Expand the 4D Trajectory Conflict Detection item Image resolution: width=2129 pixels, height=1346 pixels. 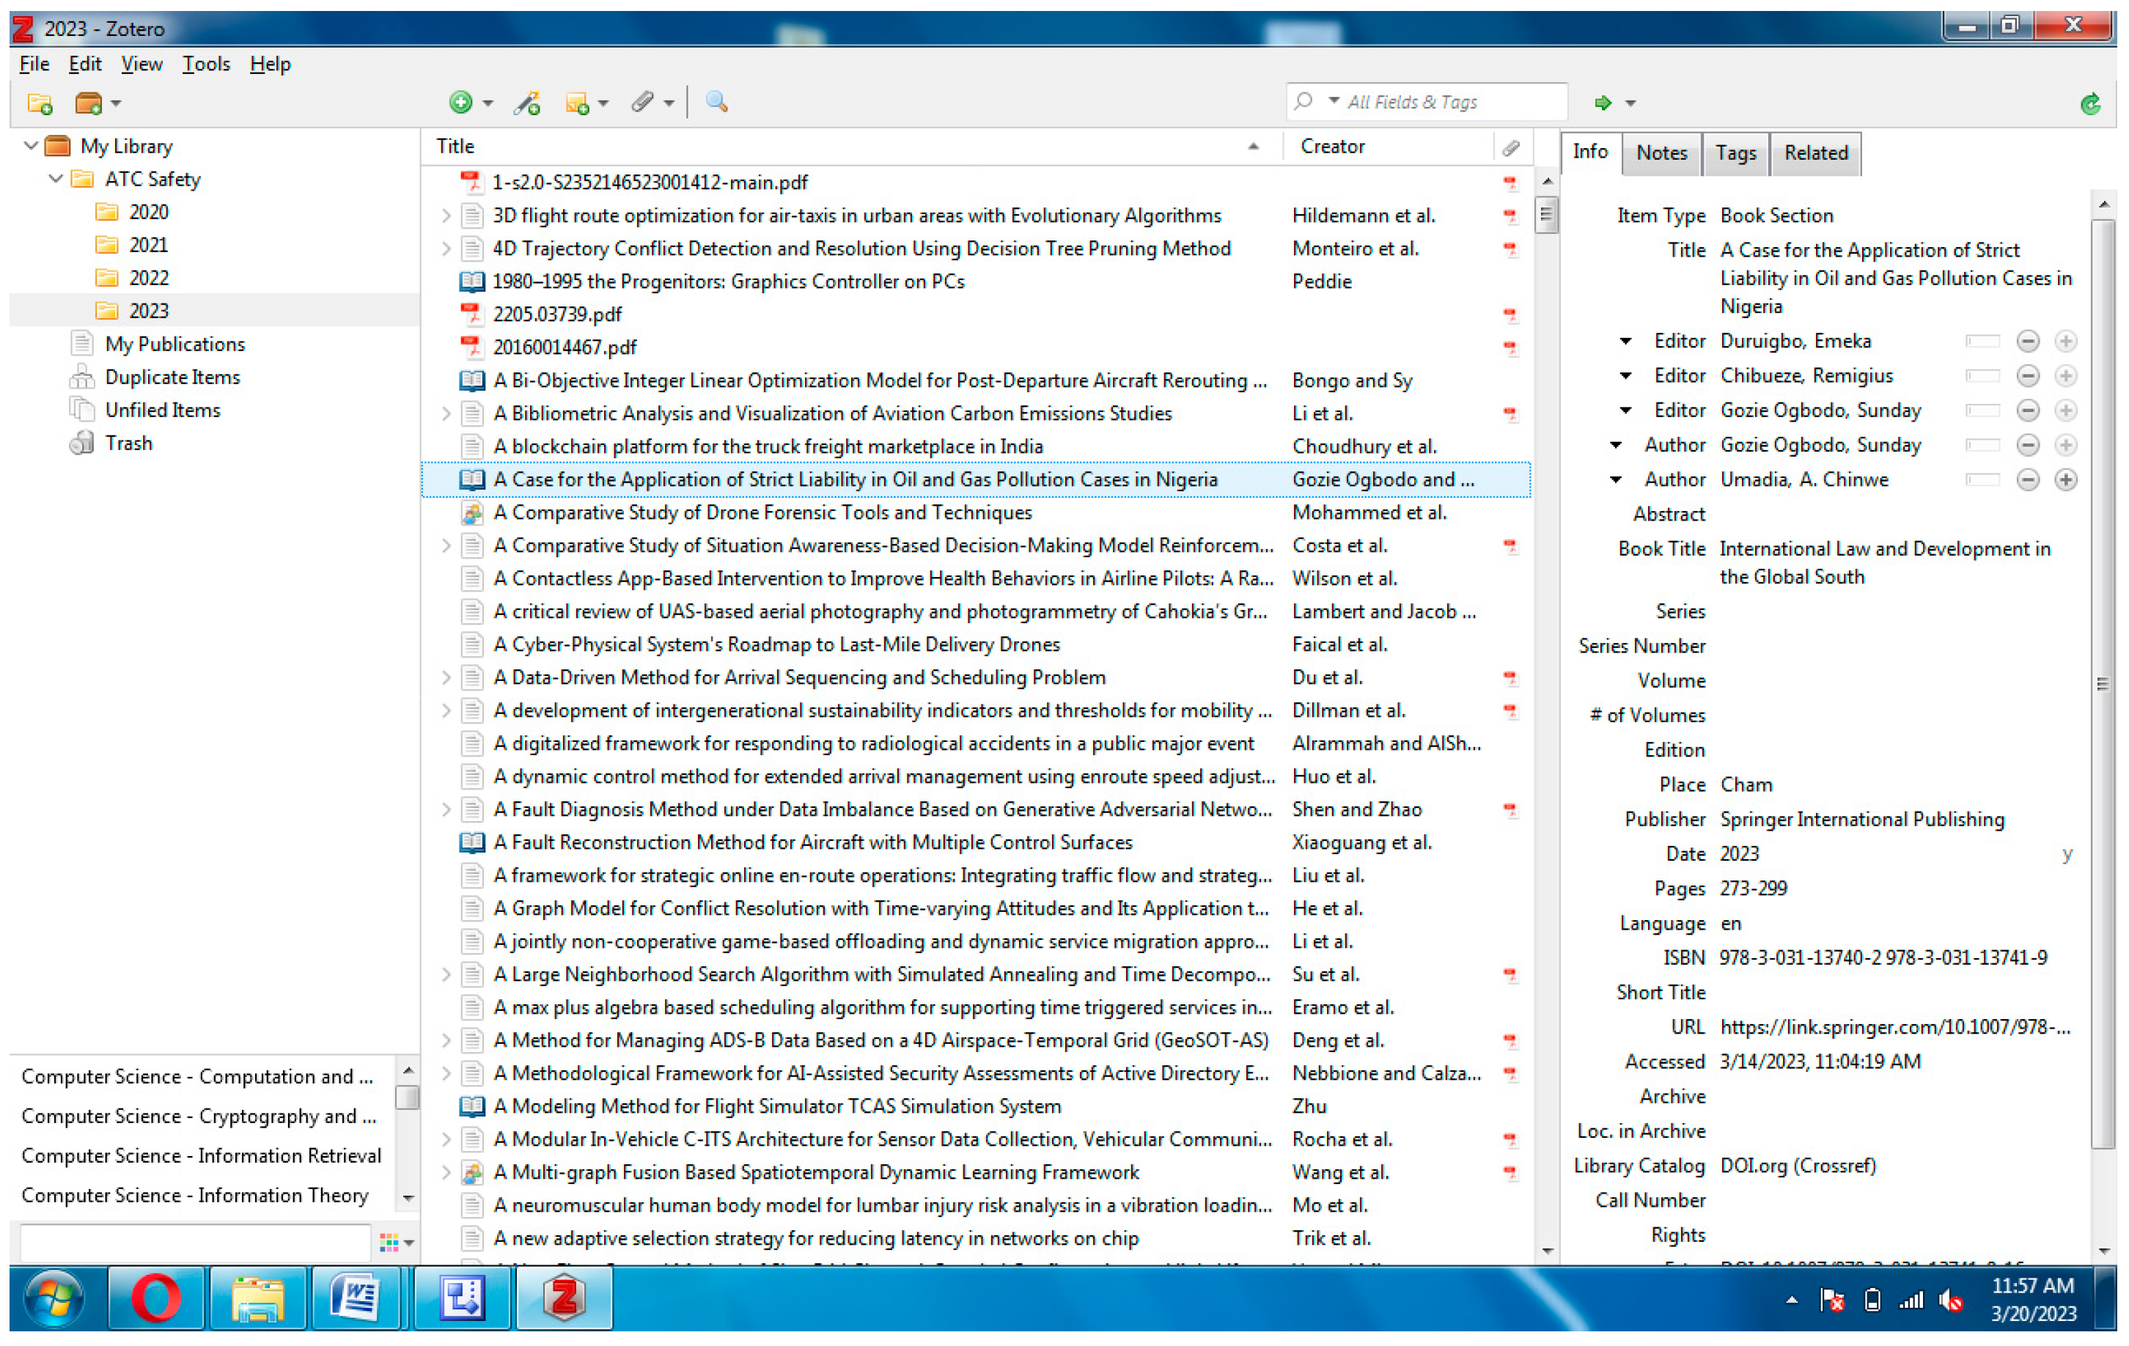[446, 249]
